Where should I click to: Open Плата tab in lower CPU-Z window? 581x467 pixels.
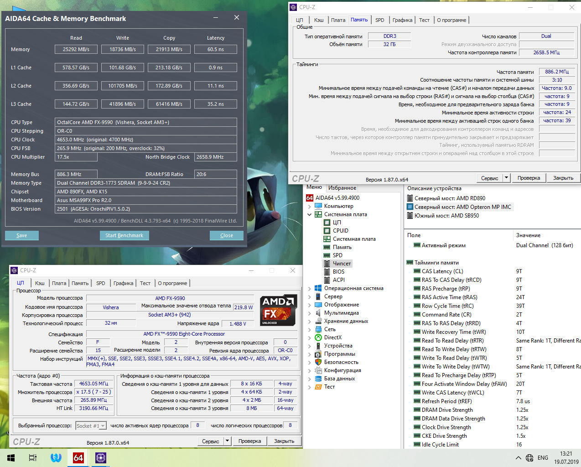(59, 283)
